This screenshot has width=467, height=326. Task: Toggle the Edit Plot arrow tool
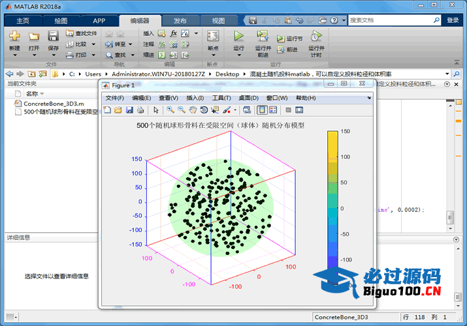pos(156,110)
